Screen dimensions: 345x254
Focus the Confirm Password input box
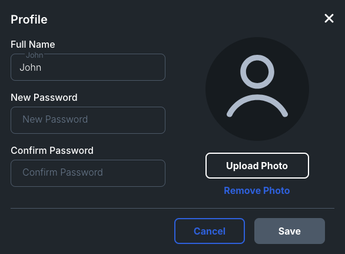88,173
